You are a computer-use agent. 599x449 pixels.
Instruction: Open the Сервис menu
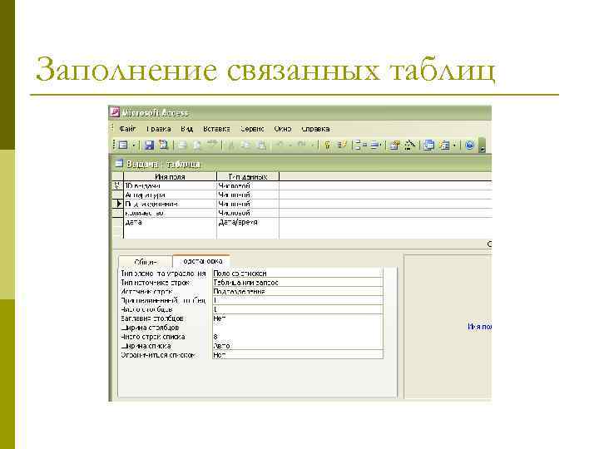(252, 129)
